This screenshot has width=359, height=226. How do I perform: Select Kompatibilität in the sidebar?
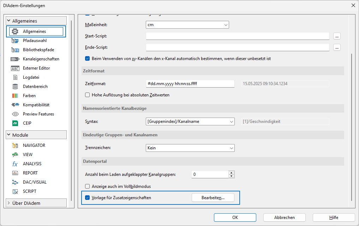click(x=36, y=105)
